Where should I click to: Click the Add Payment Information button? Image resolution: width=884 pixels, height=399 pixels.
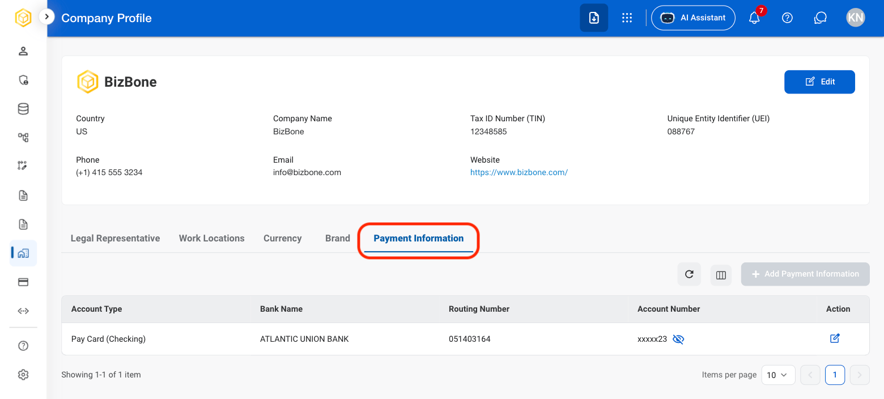coord(805,274)
